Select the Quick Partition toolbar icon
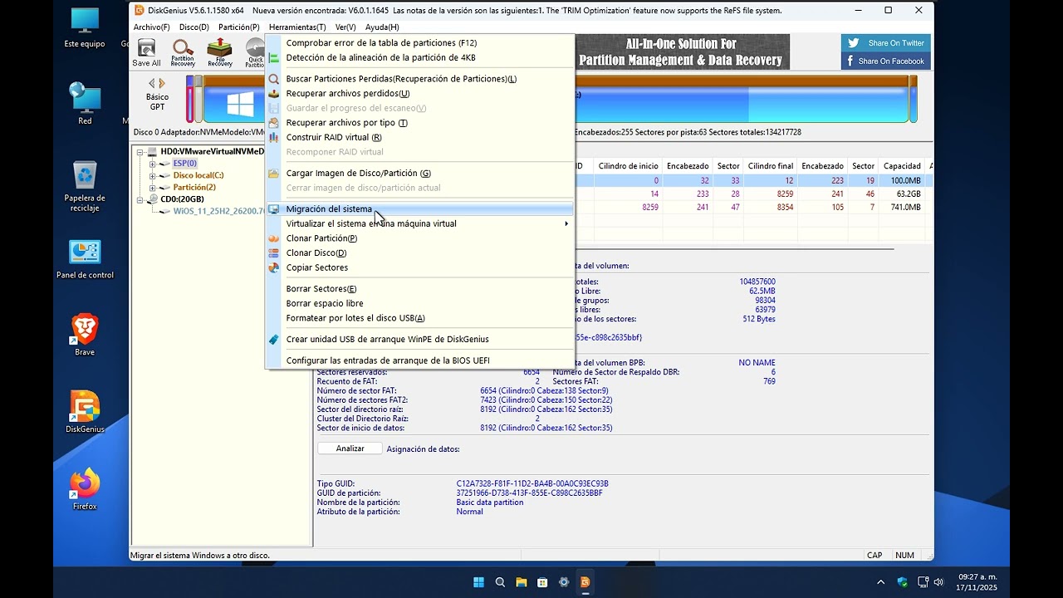1063x598 pixels. click(254, 52)
